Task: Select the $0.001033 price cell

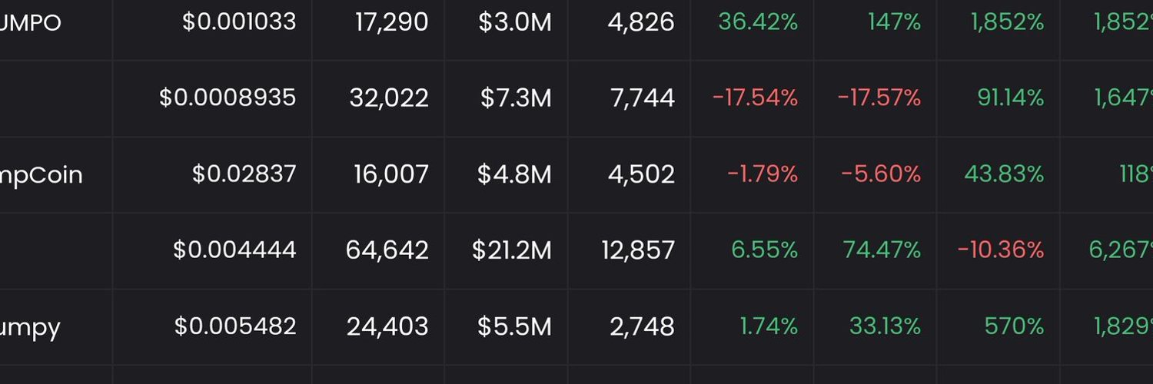Action: (239, 22)
